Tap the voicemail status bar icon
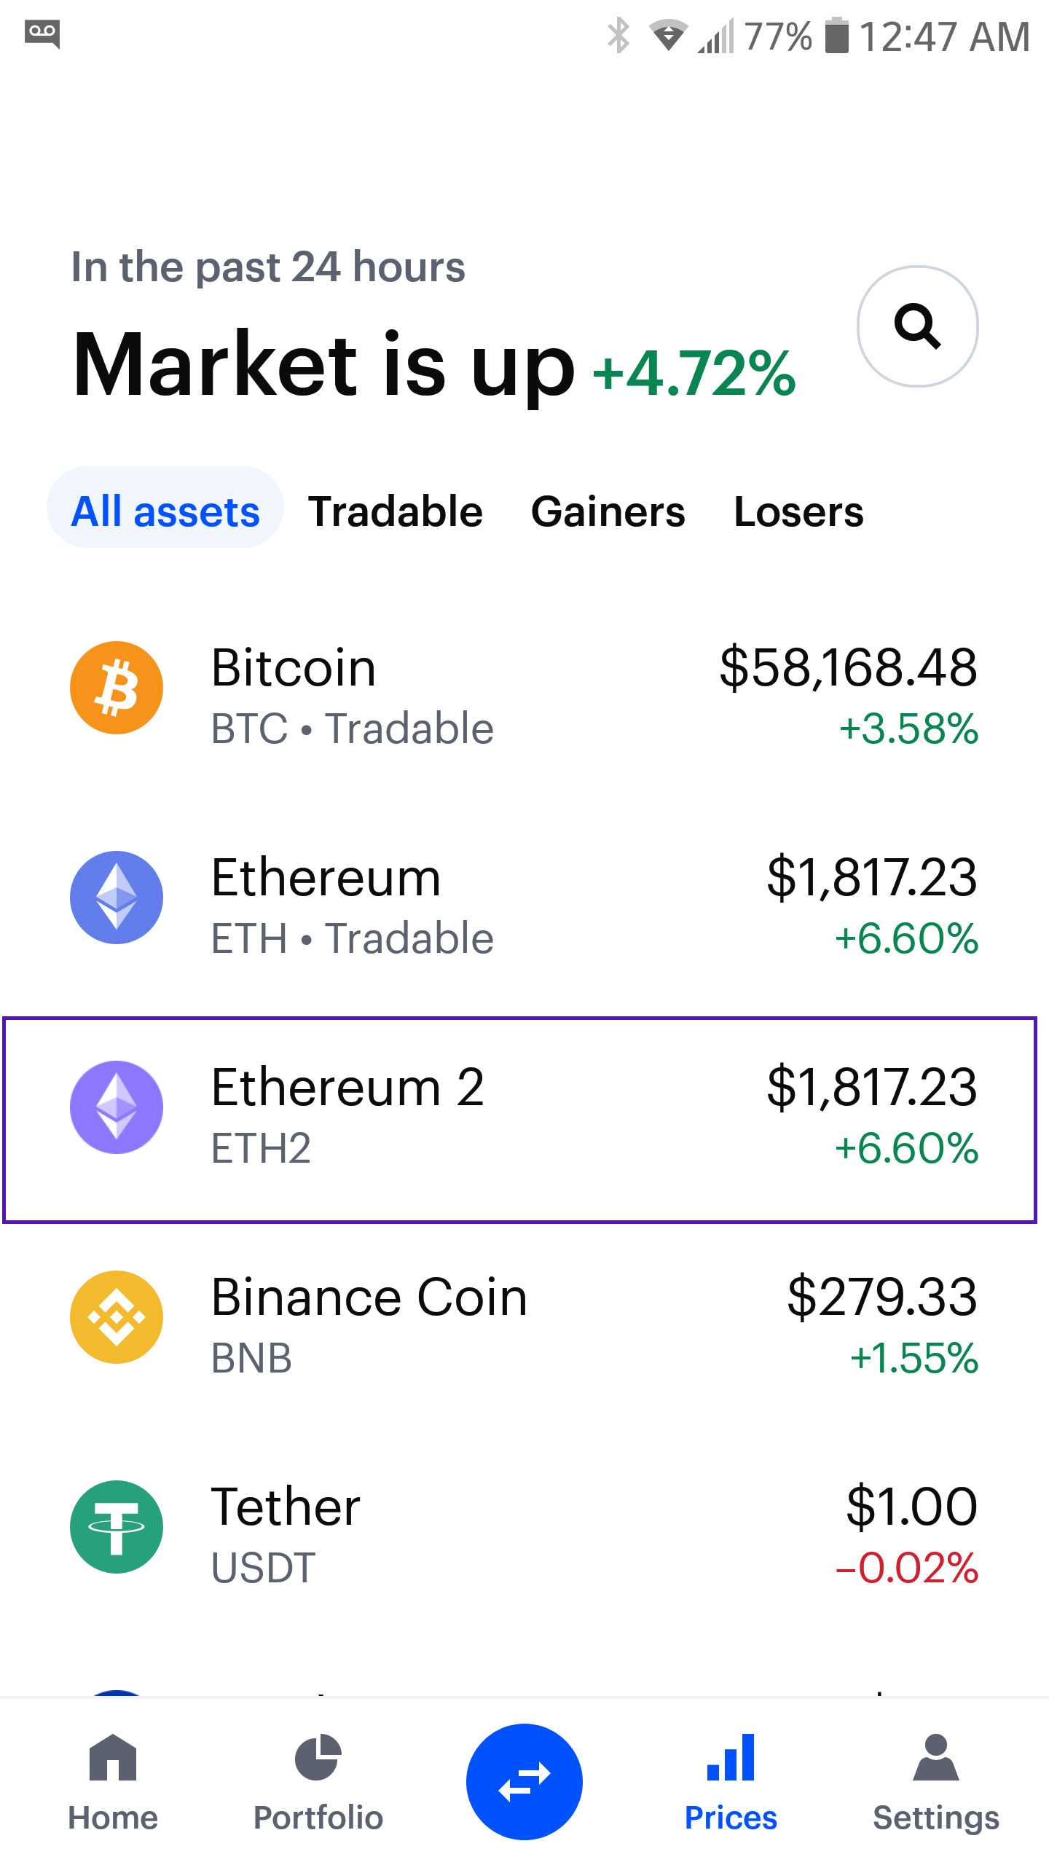Screen dimensions: 1049x1865 point(42,34)
